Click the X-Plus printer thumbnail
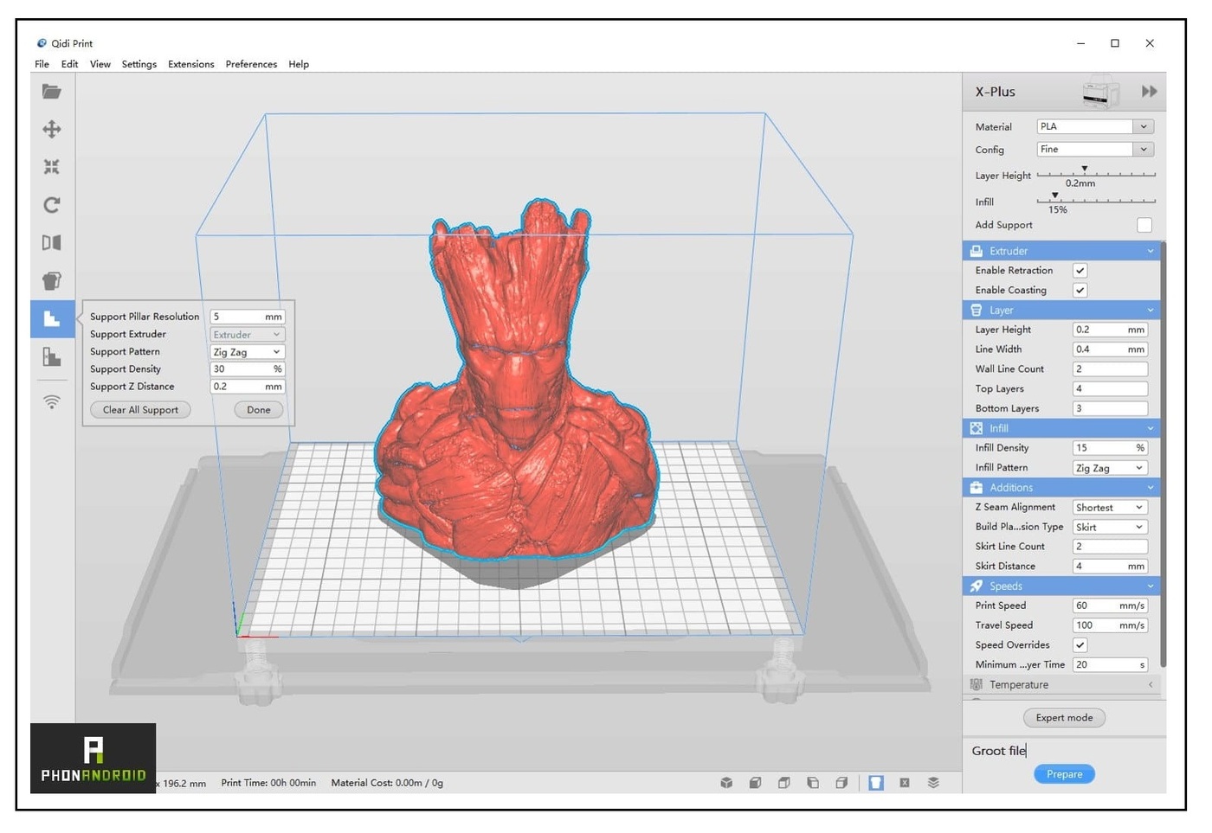This screenshot has height=833, width=1212. (x=1100, y=92)
